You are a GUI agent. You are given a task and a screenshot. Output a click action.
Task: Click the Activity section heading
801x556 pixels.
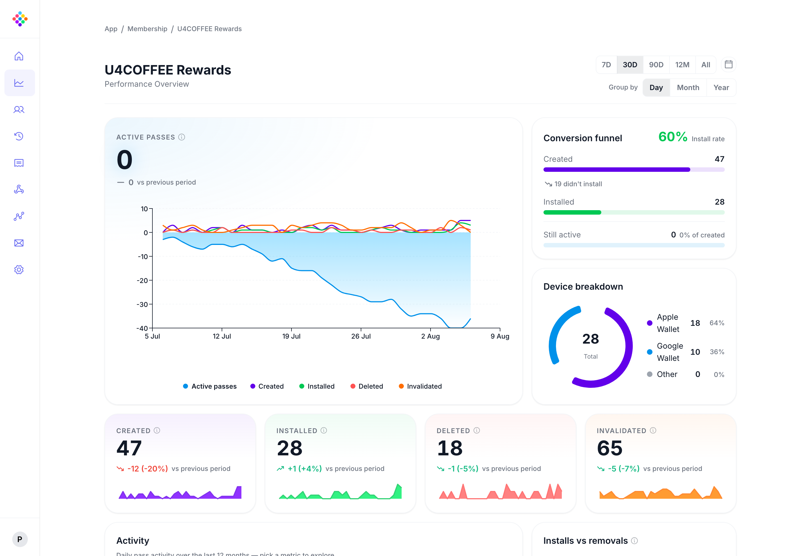pos(133,540)
